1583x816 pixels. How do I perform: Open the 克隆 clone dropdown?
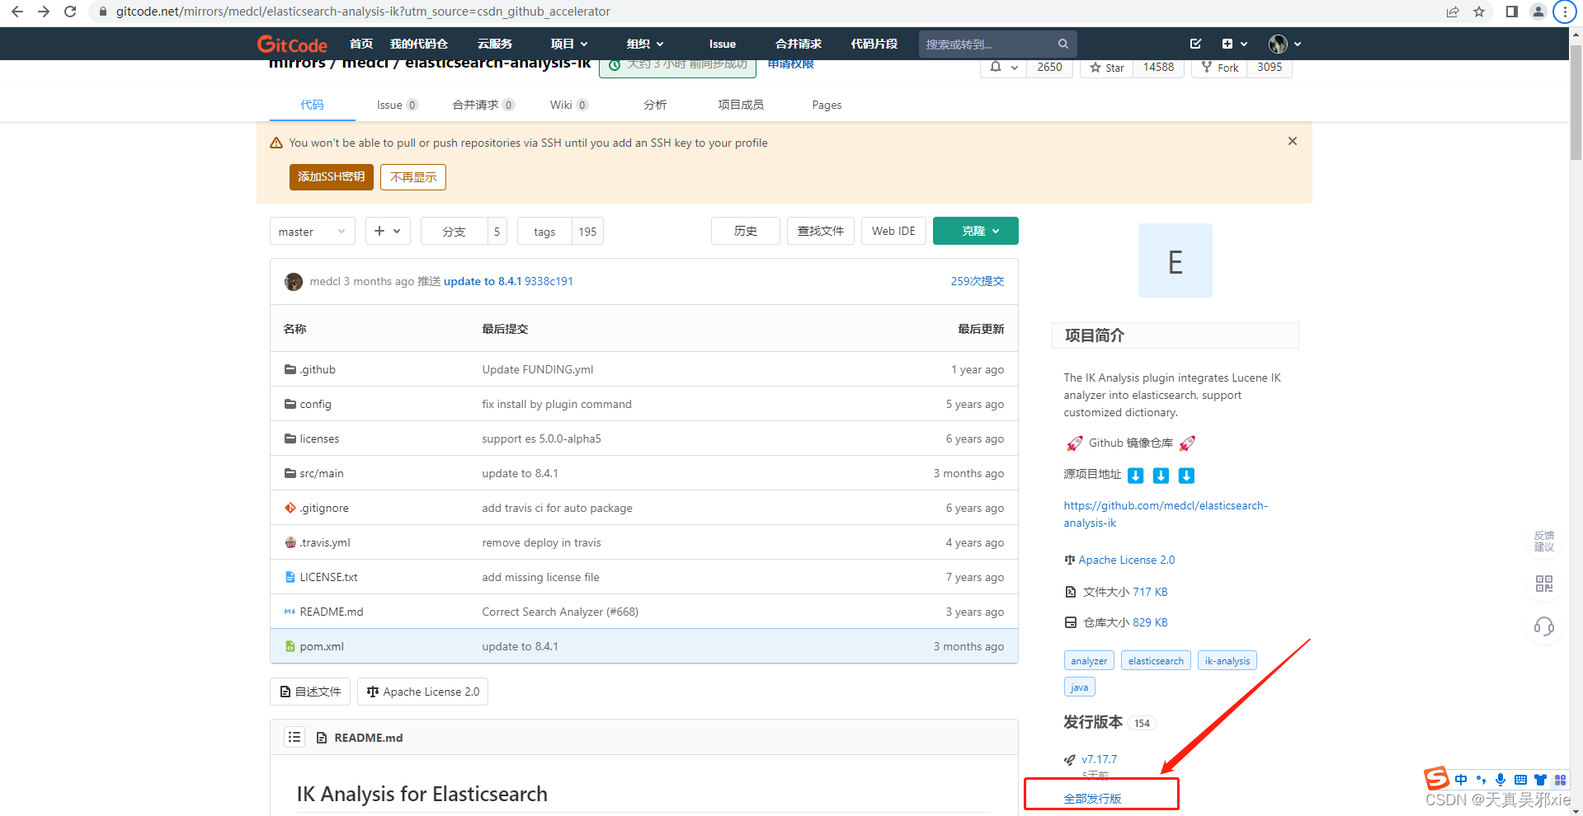pyautogui.click(x=975, y=231)
